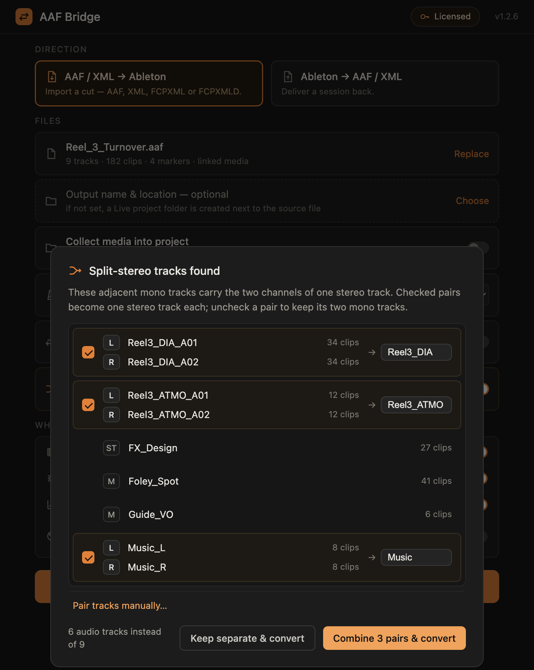Click the ST badge beside FX_Design
The height and width of the screenshot is (670, 534).
[x=111, y=448]
